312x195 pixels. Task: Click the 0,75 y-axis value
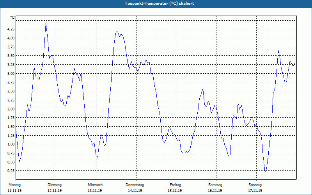11,153
